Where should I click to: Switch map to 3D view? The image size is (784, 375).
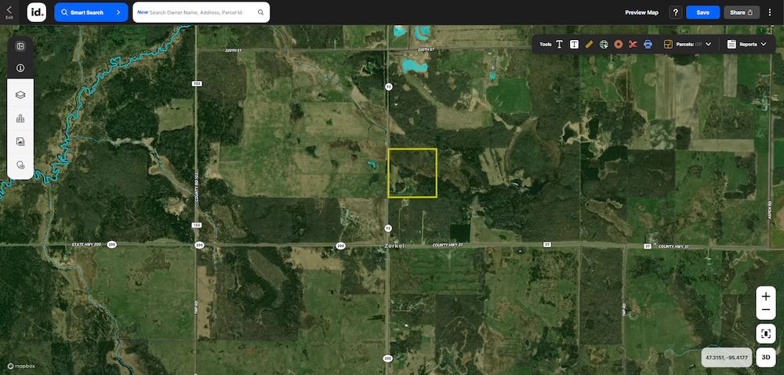[766, 357]
